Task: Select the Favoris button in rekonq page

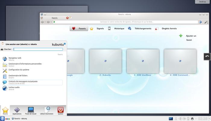Action: pyautogui.click(x=79, y=28)
